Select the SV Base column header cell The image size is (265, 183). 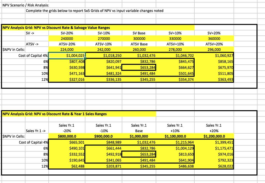click(139, 33)
